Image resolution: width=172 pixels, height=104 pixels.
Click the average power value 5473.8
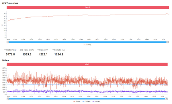click(10, 54)
